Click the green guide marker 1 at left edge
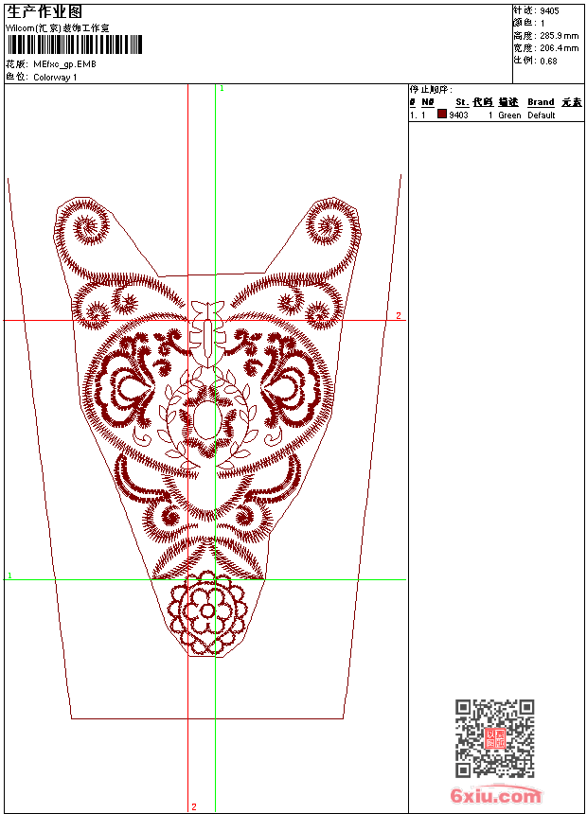The width and height of the screenshot is (587, 814). click(9, 575)
